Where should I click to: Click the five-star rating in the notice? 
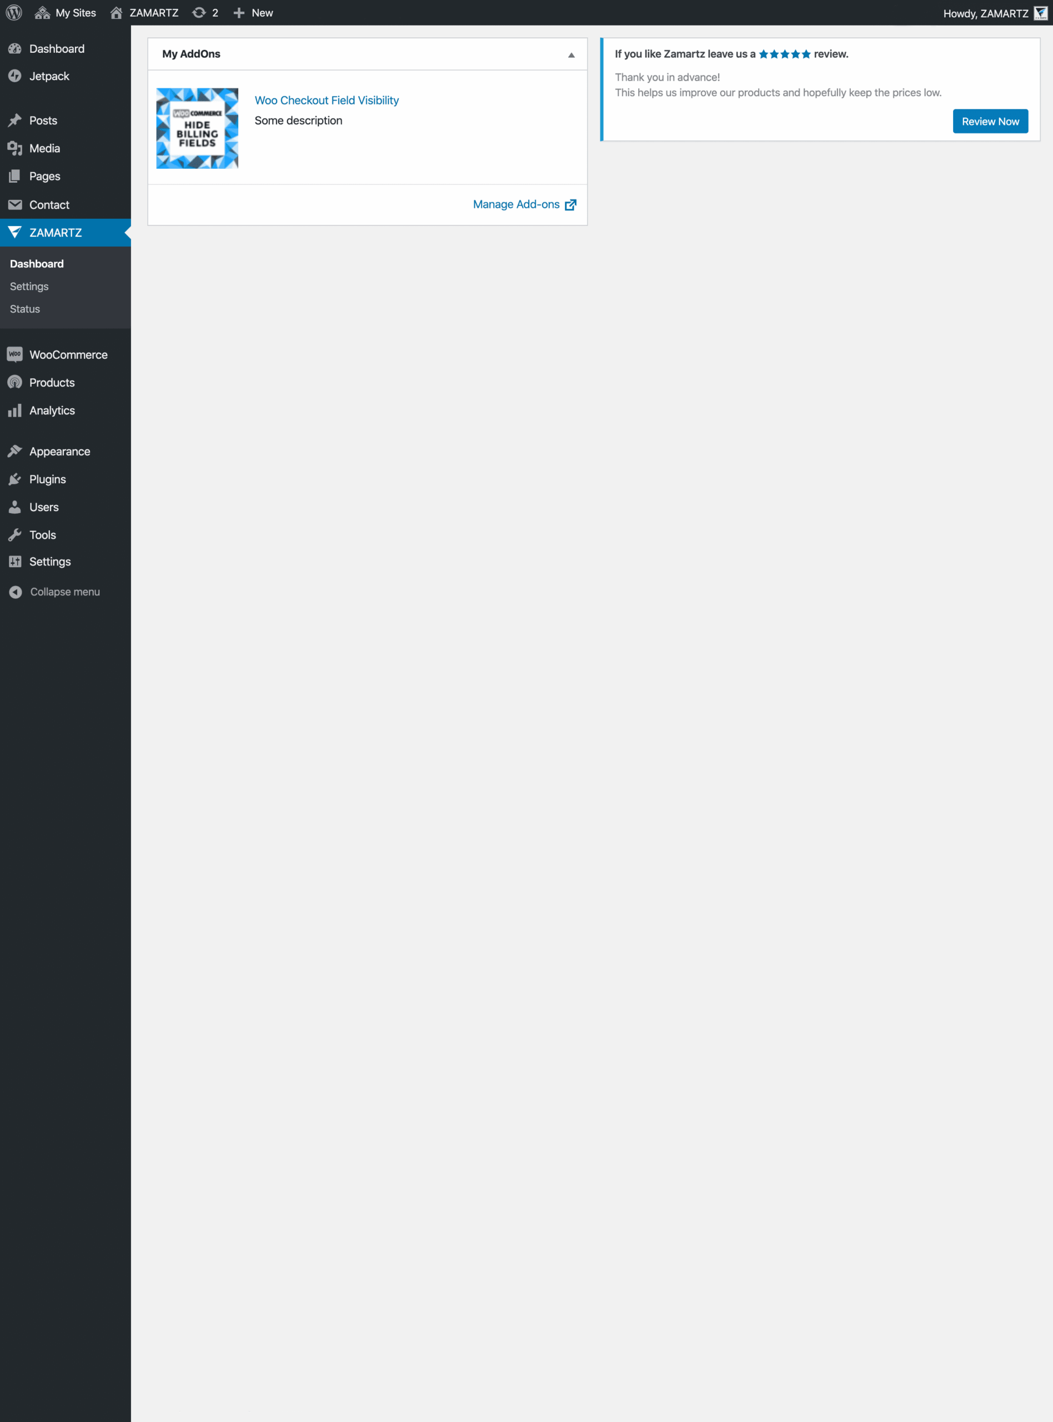click(x=784, y=54)
